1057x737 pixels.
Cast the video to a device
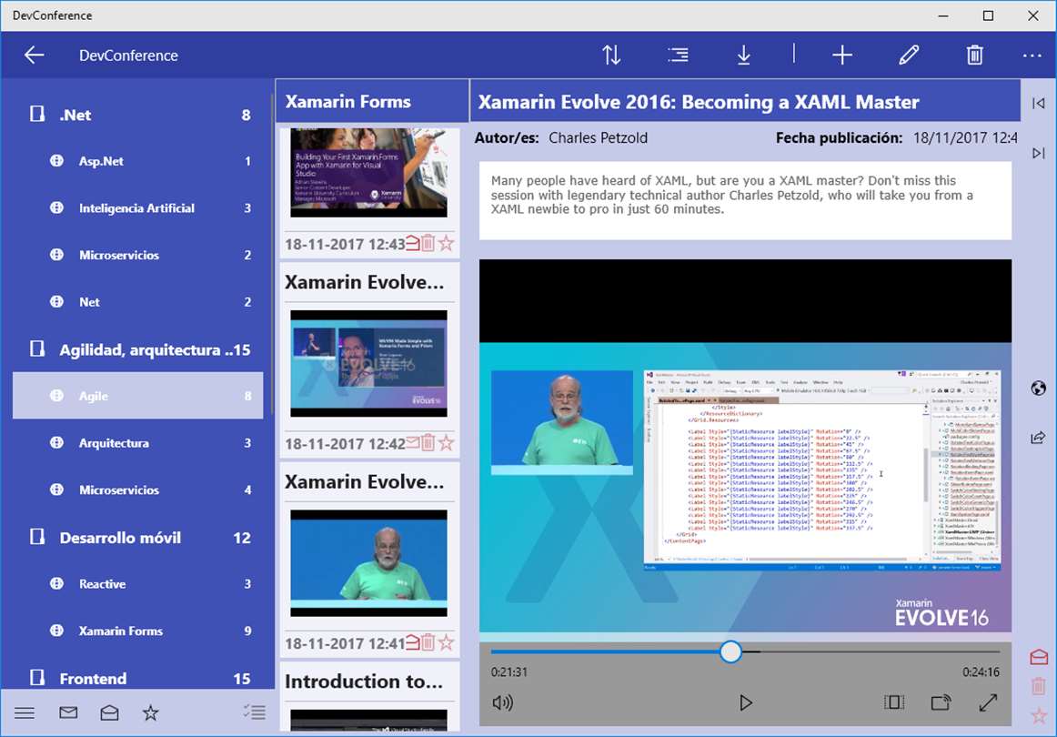click(941, 702)
